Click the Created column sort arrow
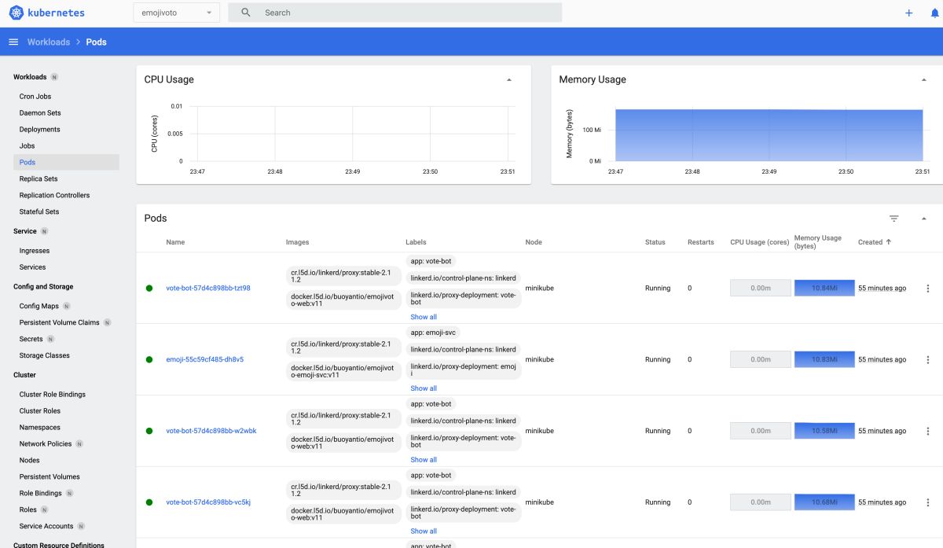 (x=889, y=242)
